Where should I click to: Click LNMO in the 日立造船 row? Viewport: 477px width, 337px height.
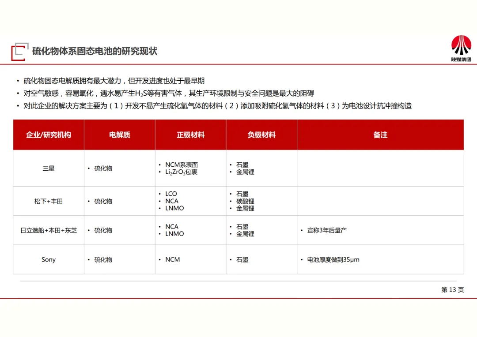(174, 234)
